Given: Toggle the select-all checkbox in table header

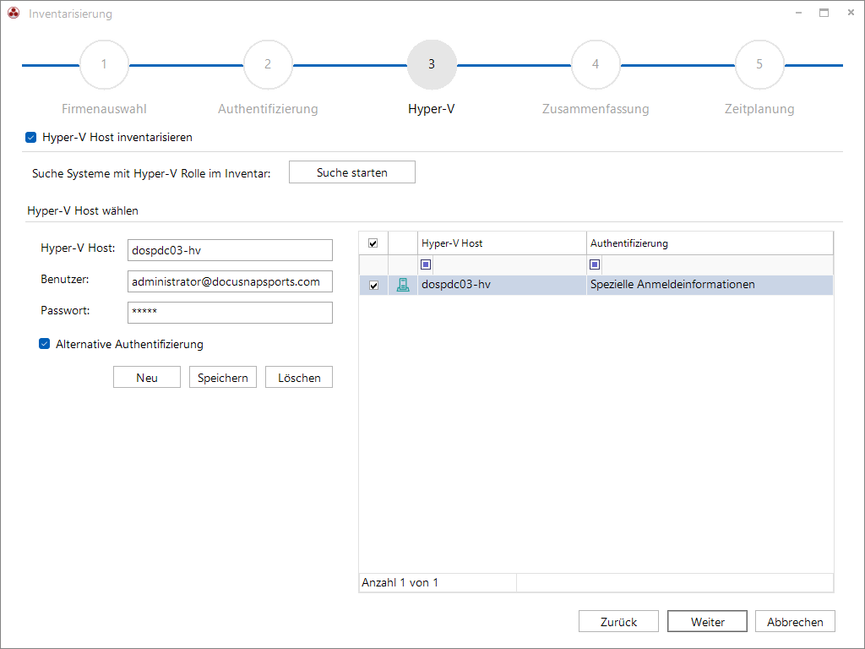Looking at the screenshot, I should click(x=373, y=243).
